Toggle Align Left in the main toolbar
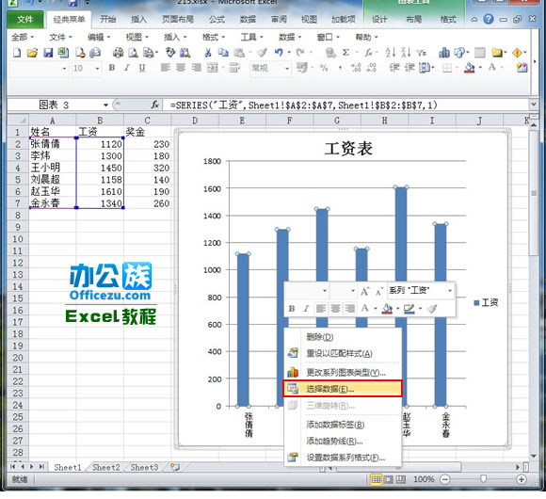 pyautogui.click(x=166, y=68)
